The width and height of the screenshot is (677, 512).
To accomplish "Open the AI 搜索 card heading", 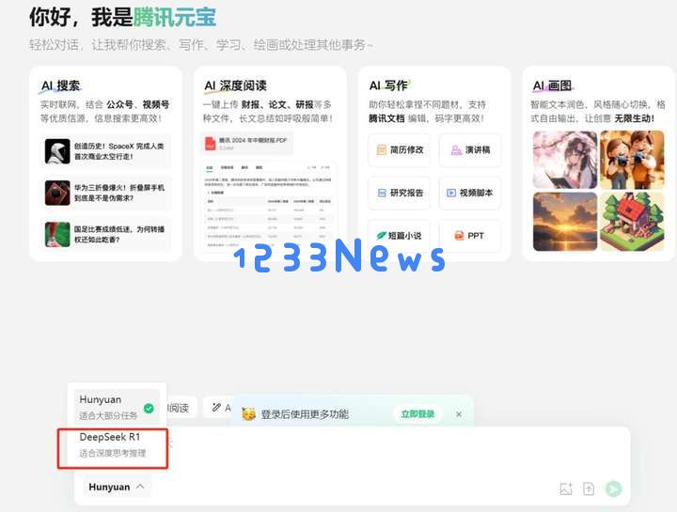I will (61, 85).
